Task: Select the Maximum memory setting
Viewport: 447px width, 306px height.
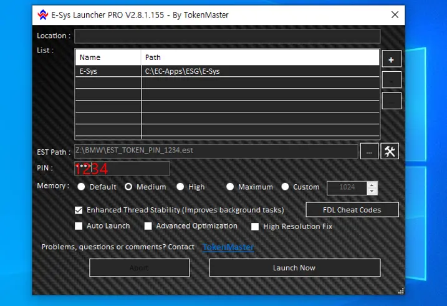Action: [x=230, y=187]
